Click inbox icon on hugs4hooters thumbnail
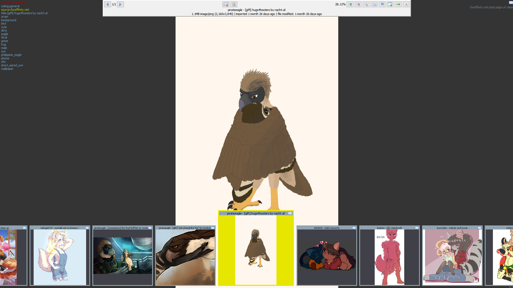The height and width of the screenshot is (288, 513). tap(290, 213)
